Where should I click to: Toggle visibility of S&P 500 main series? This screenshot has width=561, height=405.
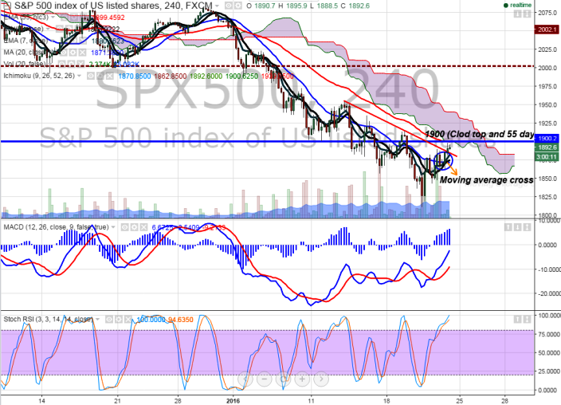[x=228, y=6]
